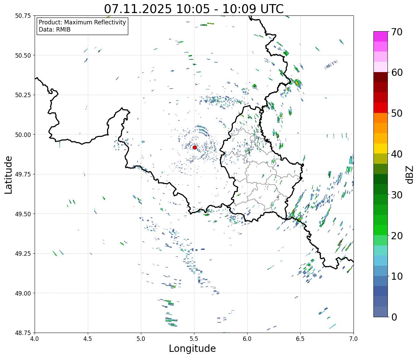418x357 pixels.
Task: Click the dark maroon swatch just below the 60 dBZ tick
Action: 381,77
